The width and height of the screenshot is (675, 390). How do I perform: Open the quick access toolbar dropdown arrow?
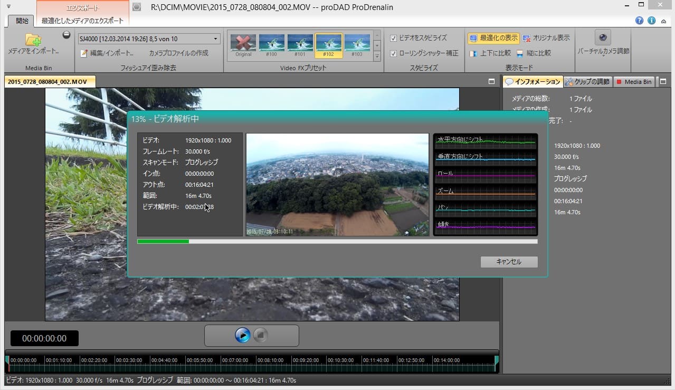(x=9, y=7)
